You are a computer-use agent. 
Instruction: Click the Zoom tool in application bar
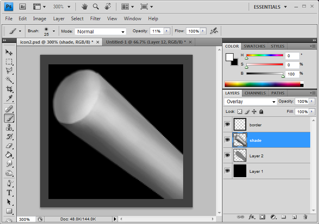tap(96, 7)
